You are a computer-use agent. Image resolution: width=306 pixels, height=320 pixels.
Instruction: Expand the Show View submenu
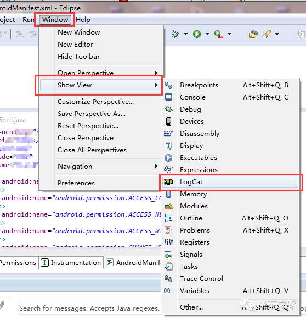100,85
